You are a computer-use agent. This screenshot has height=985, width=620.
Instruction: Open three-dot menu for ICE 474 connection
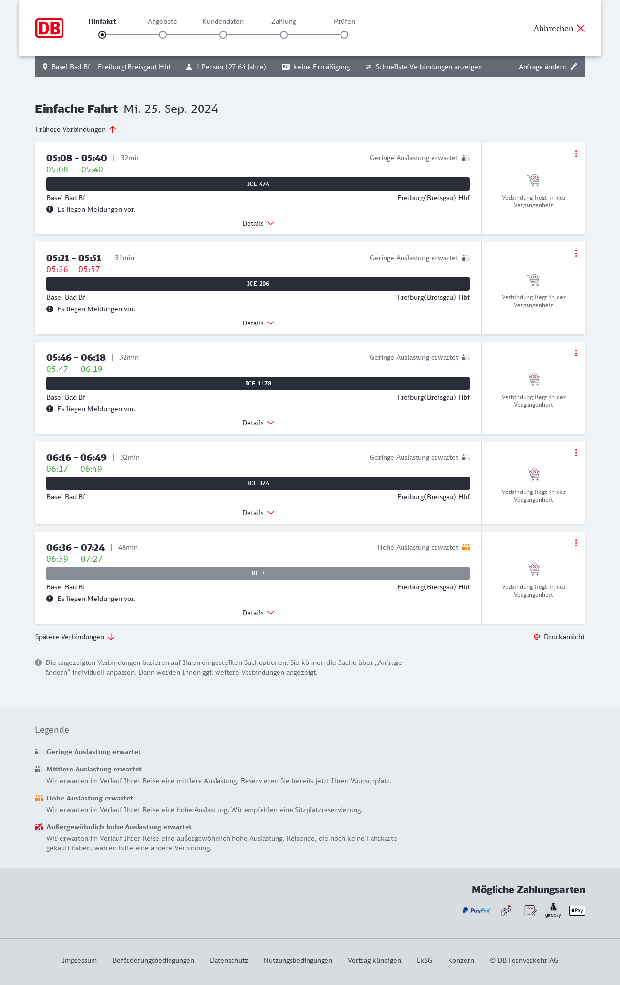576,154
